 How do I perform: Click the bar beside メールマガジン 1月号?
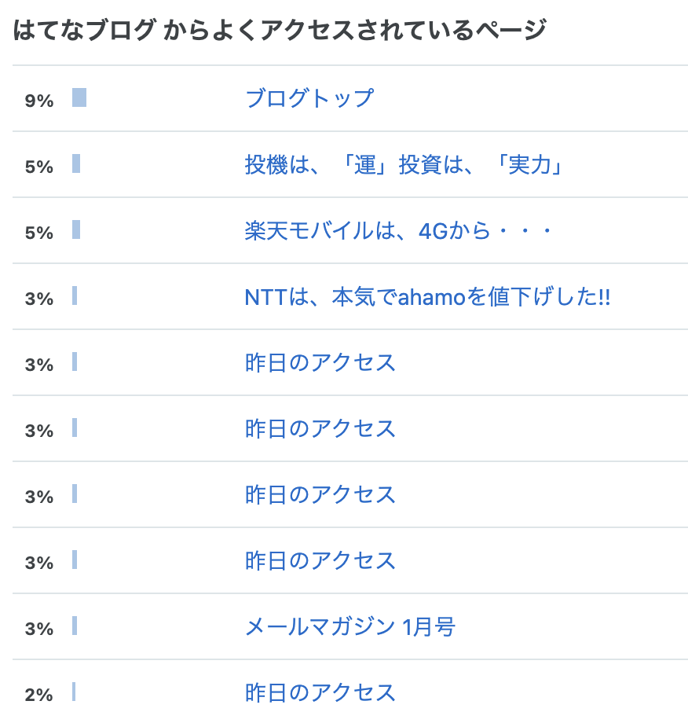75,626
